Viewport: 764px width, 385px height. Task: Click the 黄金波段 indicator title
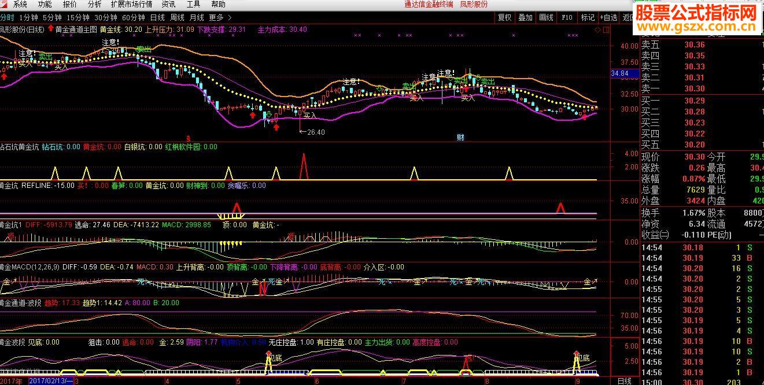click(x=12, y=342)
